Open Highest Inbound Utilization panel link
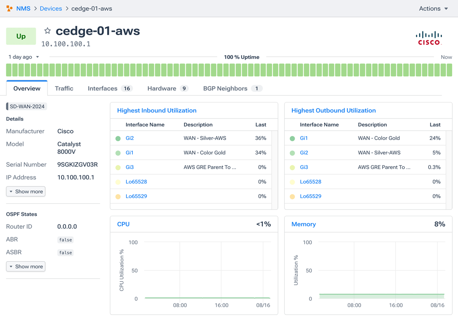 pyautogui.click(x=157, y=110)
